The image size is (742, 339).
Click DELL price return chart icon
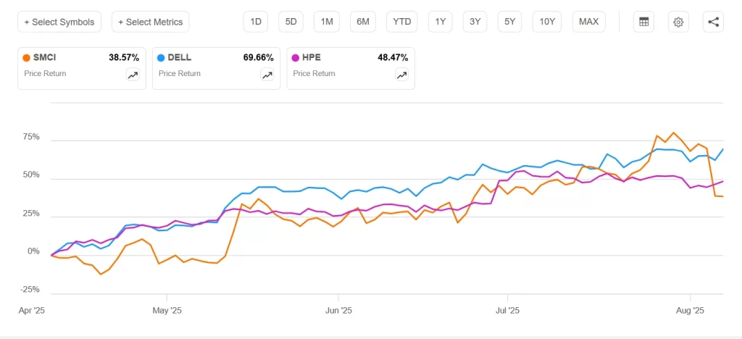(x=267, y=75)
